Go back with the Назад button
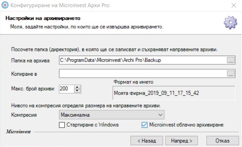Image resolution: width=242 pixels, height=147 pixels. [x=147, y=141]
